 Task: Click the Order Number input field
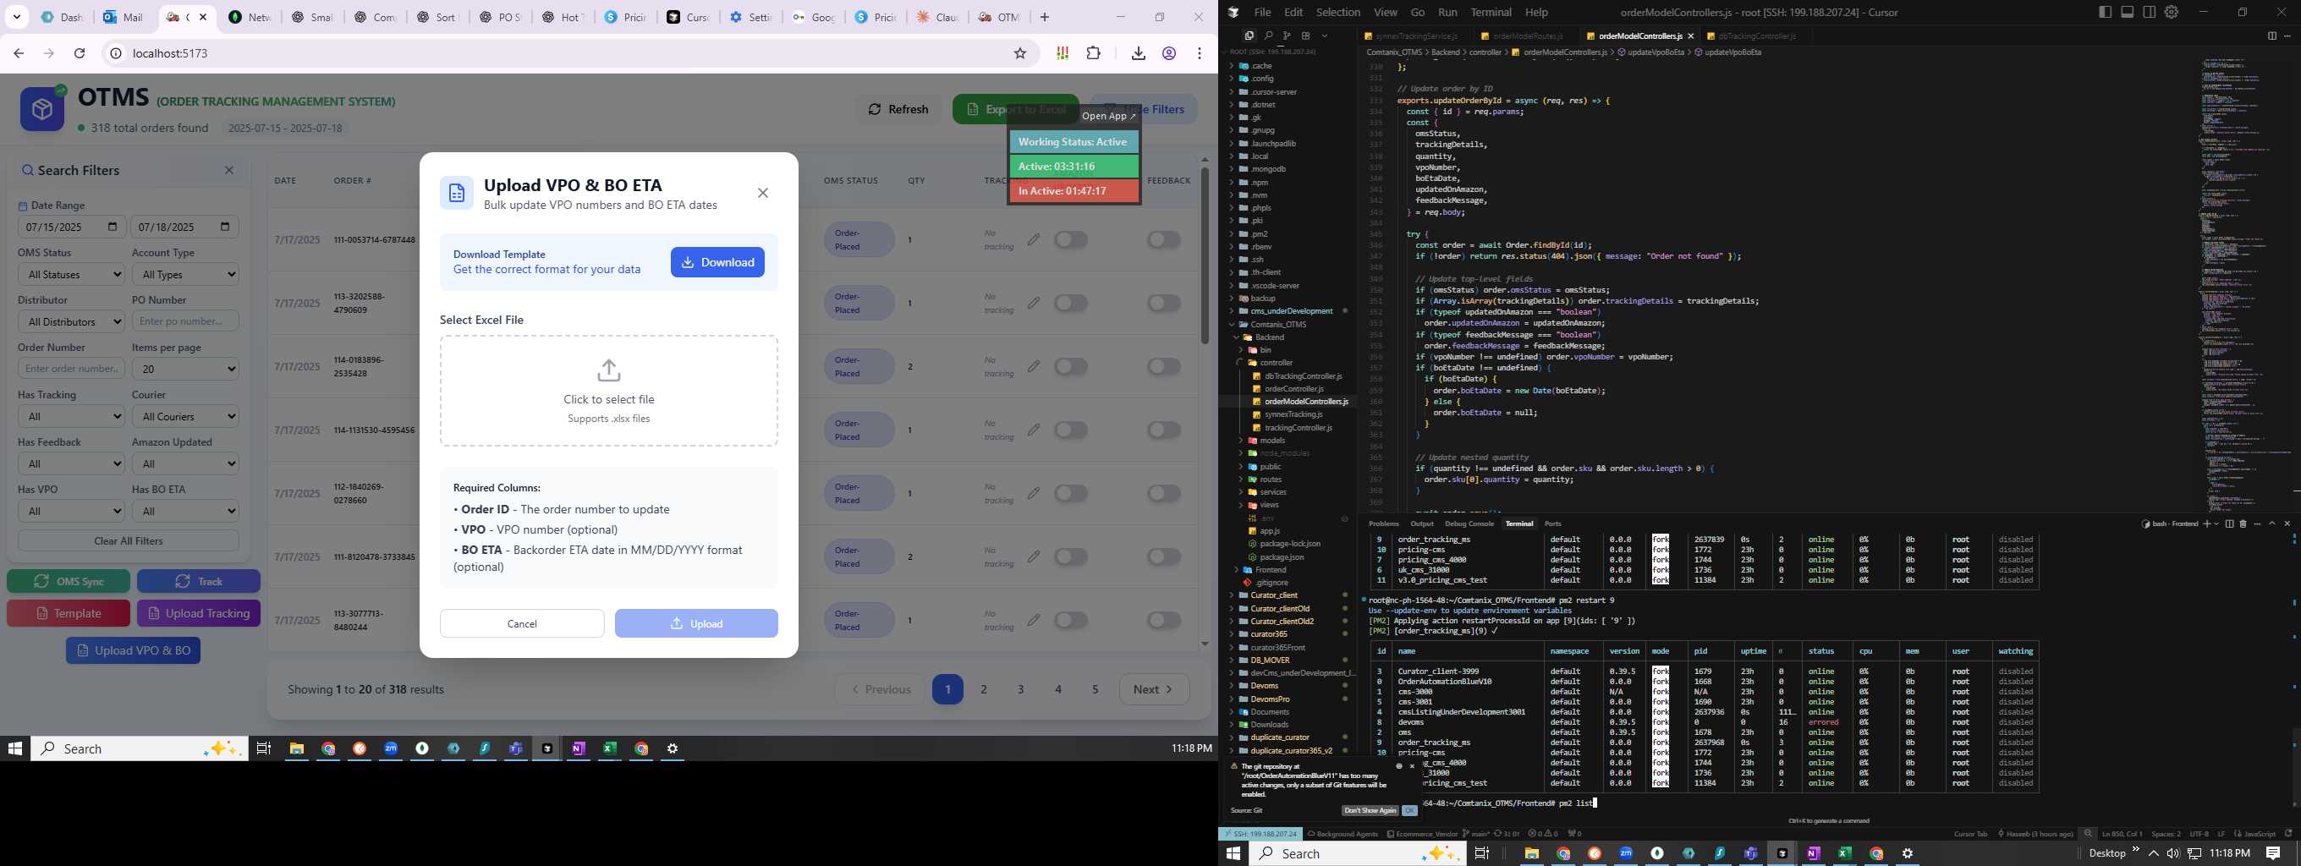coord(70,369)
